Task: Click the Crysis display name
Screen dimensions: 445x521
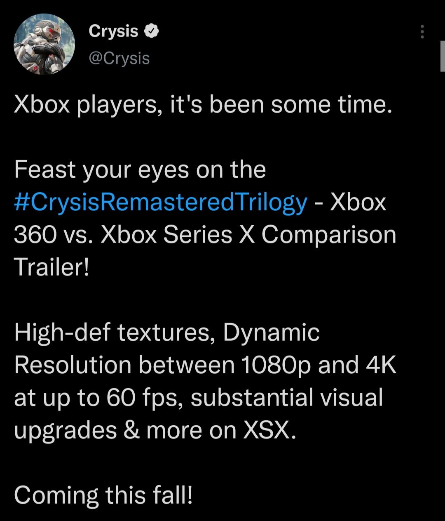Action: tap(113, 31)
